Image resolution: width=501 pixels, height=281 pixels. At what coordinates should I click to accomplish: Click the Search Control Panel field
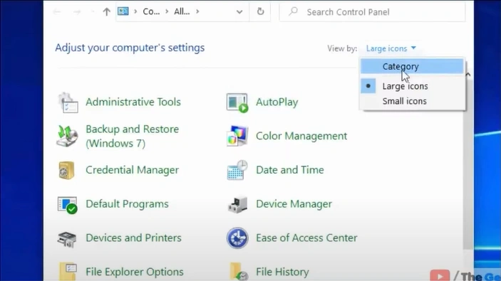tap(372, 12)
